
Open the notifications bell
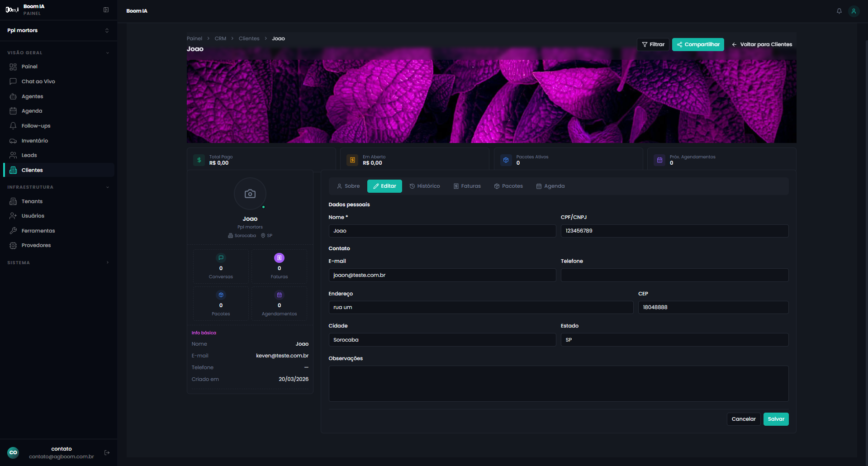click(839, 10)
